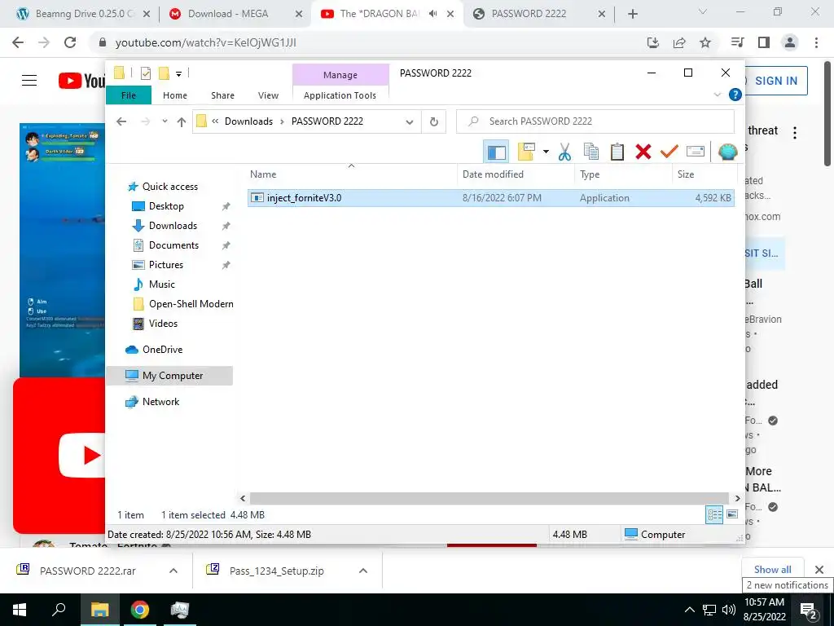Open the Customize Quick Access Toolbar dropdown

(x=178, y=74)
